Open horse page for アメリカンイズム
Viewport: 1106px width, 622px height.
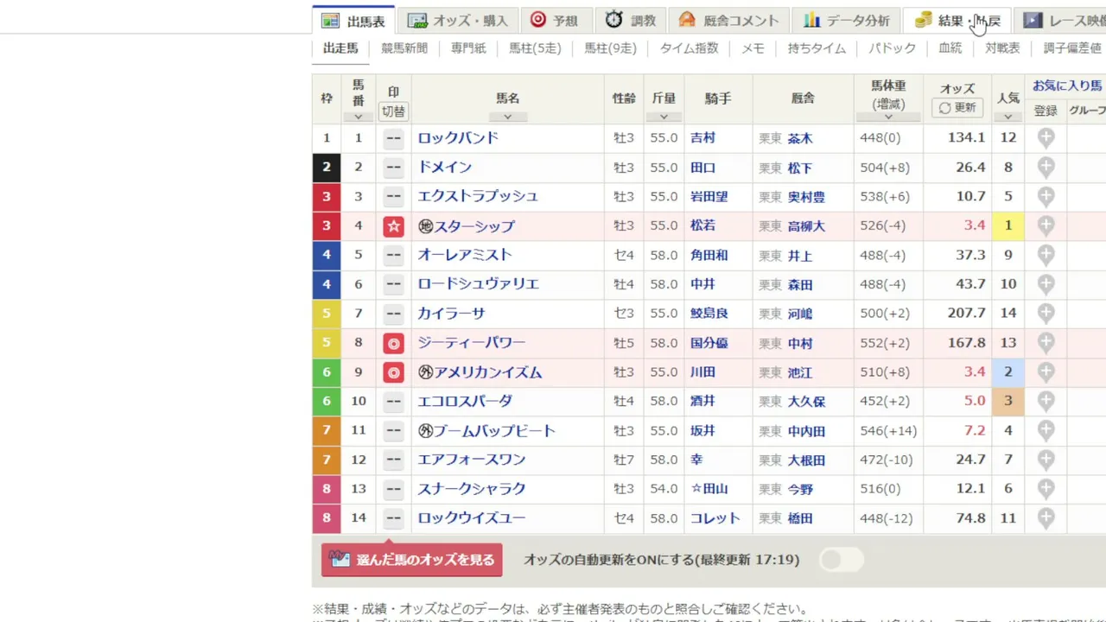point(488,372)
